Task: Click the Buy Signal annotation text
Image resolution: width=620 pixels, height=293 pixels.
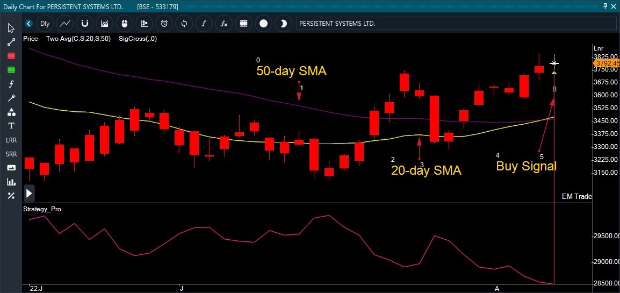Action: click(527, 166)
